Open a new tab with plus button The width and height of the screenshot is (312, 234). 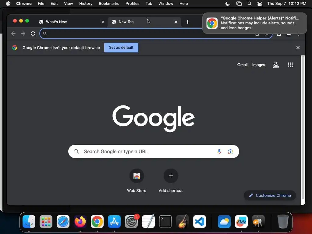[x=187, y=22]
